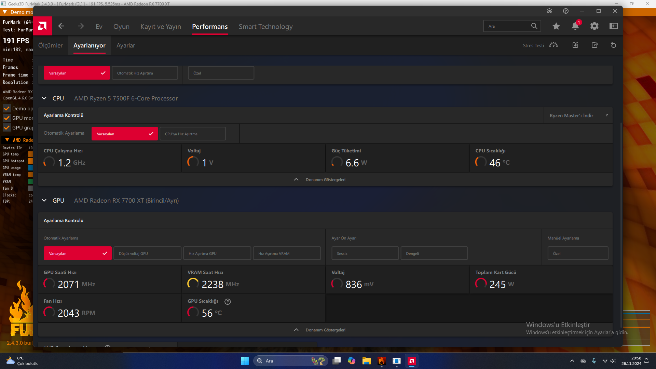The width and height of the screenshot is (656, 369).
Task: Click the export profile icon
Action: click(594, 45)
